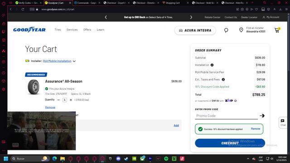Open the taskbar clock showing 9:03 AM
The height and width of the screenshot is (163, 290).
tap(281, 158)
